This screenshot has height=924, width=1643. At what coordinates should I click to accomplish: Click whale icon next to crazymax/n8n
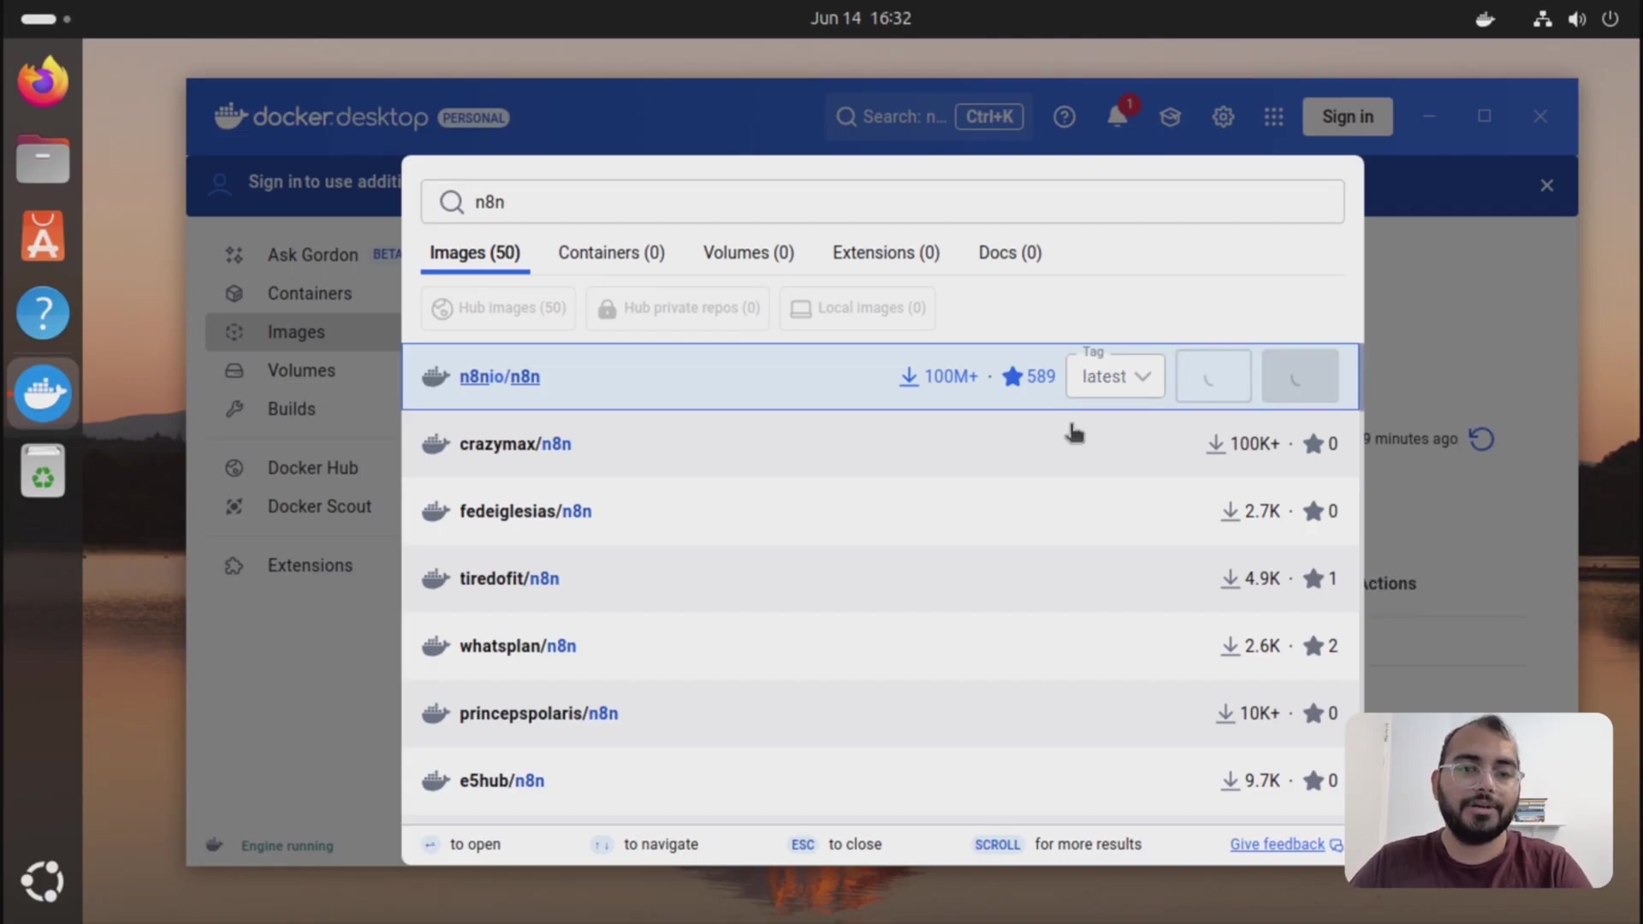tap(436, 444)
